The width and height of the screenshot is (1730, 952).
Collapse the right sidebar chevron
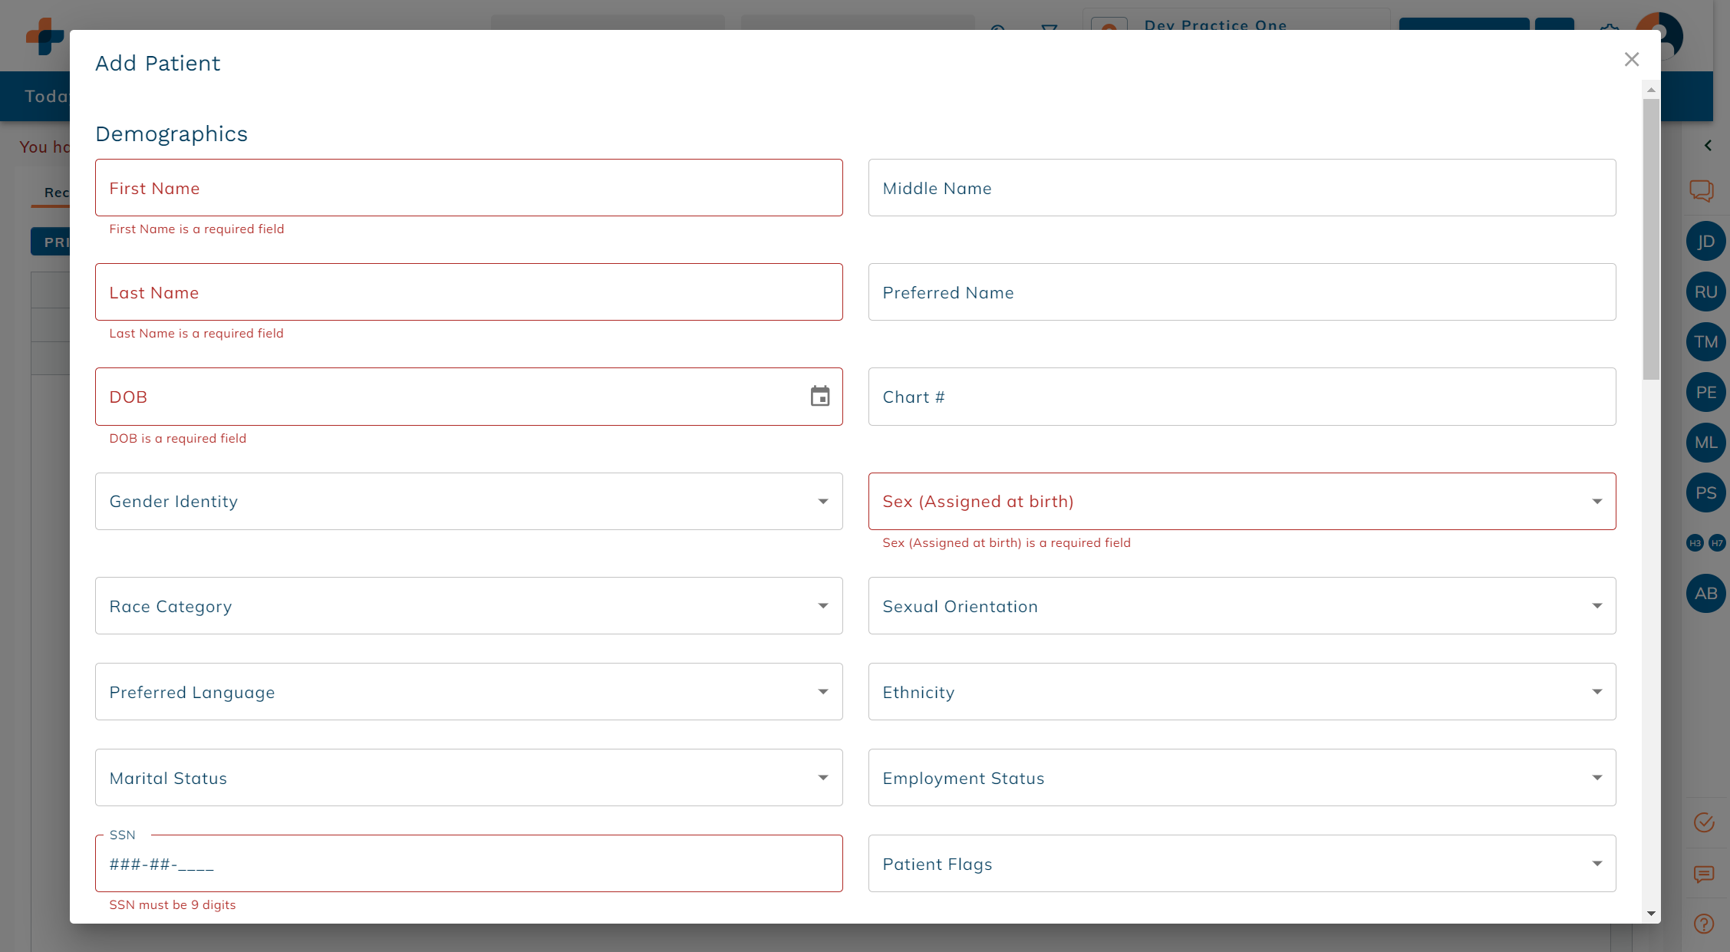(1708, 146)
